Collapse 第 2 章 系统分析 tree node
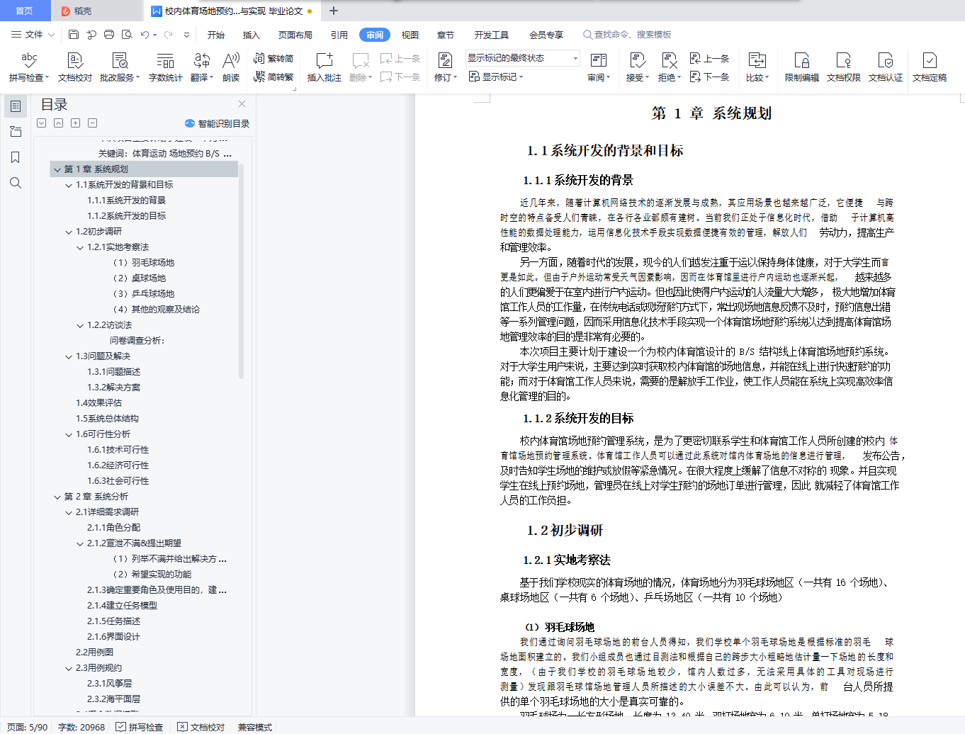The height and width of the screenshot is (734, 965). (57, 497)
